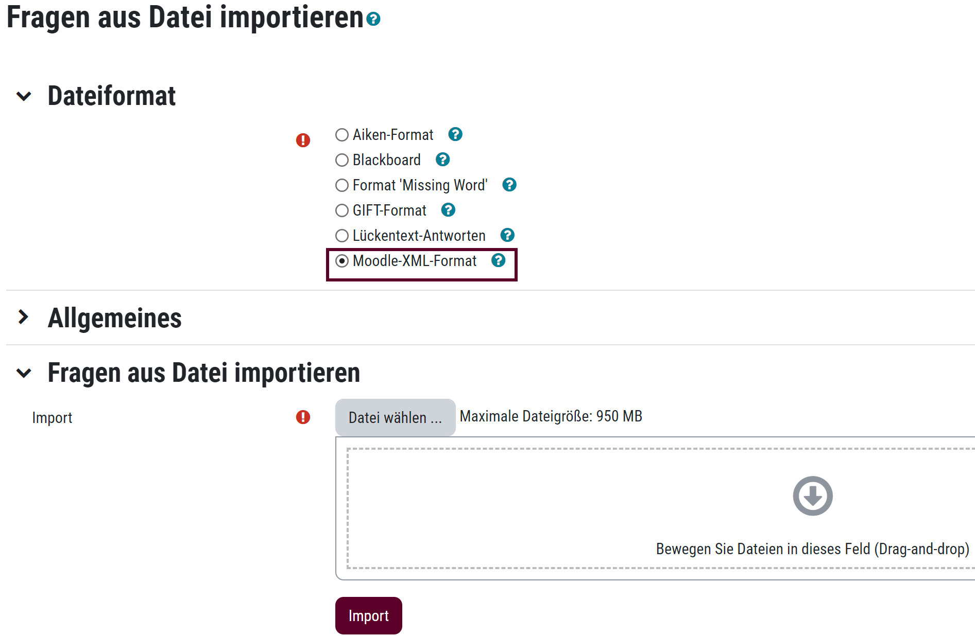This screenshot has width=975, height=636.
Task: Select the Blackboard radio button
Action: pos(342,160)
